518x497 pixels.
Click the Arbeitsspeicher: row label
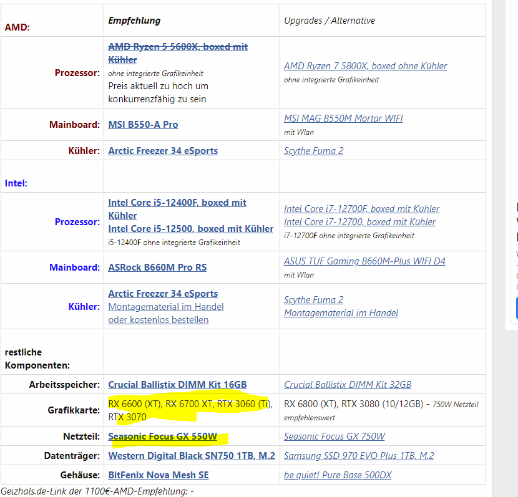point(64,385)
